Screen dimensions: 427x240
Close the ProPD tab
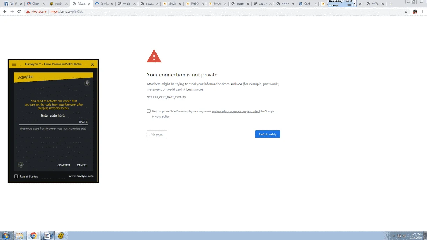coord(202,4)
